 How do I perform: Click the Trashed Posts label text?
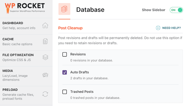pyautogui.click(x=82, y=92)
